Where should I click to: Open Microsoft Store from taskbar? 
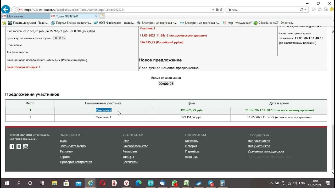pyautogui.click(x=66, y=183)
